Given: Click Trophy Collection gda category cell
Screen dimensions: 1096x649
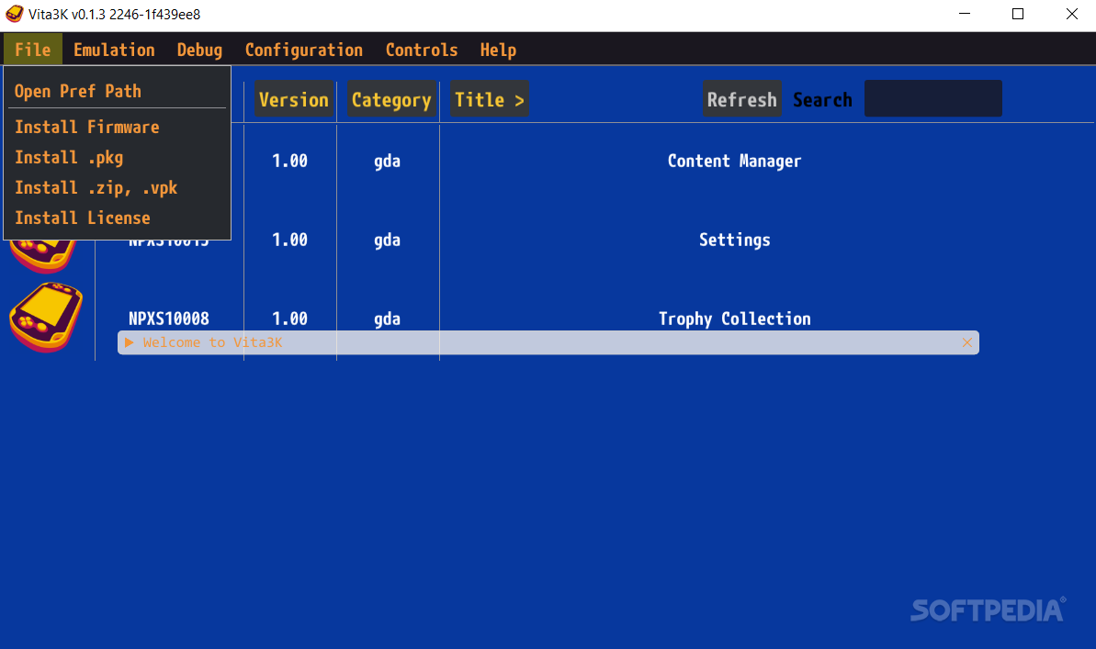Looking at the screenshot, I should pos(387,319).
